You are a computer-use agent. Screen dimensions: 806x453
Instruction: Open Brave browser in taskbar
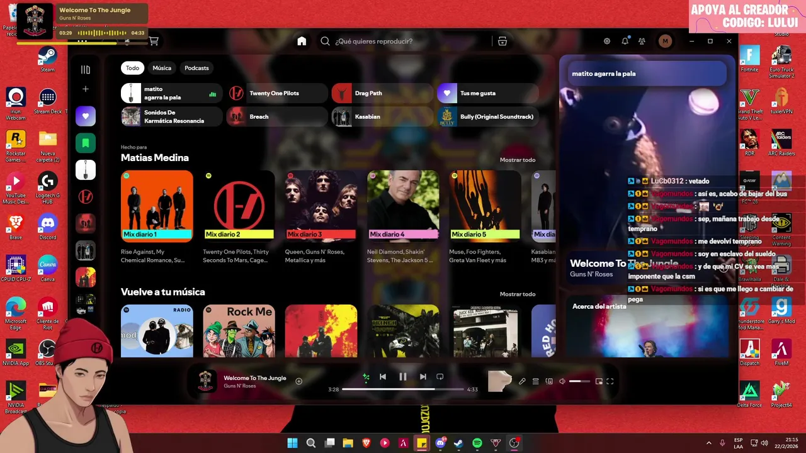point(366,443)
